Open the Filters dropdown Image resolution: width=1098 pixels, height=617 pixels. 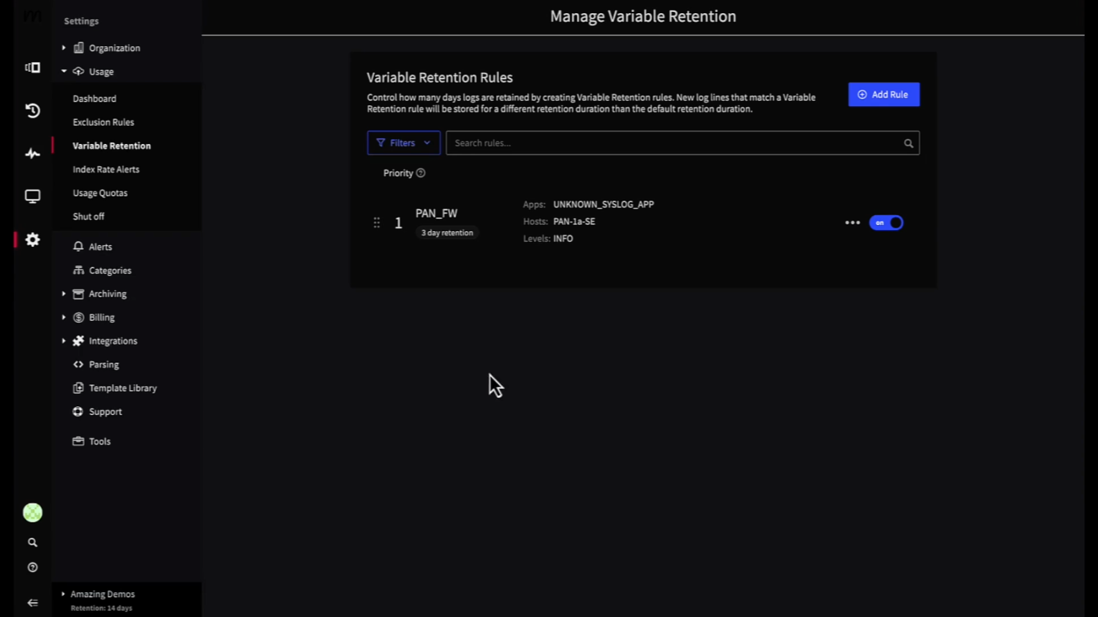[403, 143]
